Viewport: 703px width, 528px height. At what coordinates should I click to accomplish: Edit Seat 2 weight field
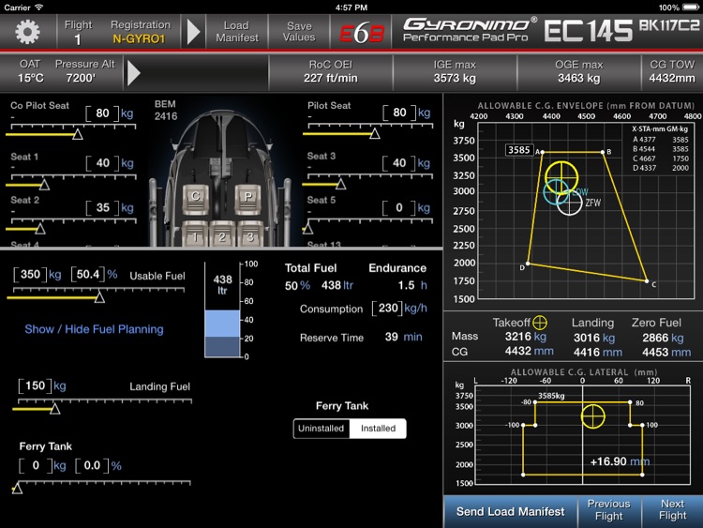coord(103,207)
